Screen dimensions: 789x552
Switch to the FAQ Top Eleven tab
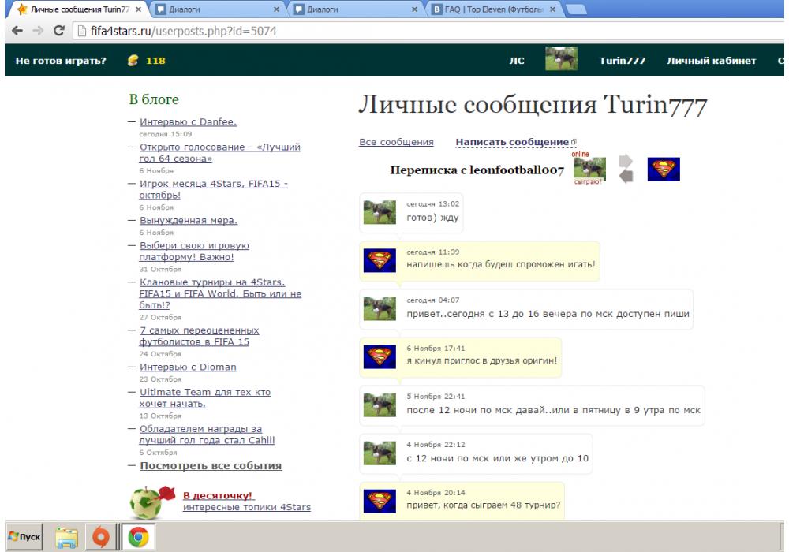pos(493,9)
